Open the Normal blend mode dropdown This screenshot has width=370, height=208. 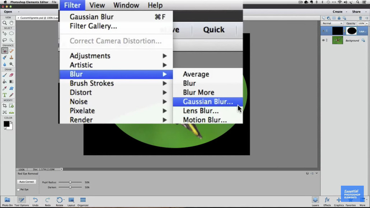point(332,23)
